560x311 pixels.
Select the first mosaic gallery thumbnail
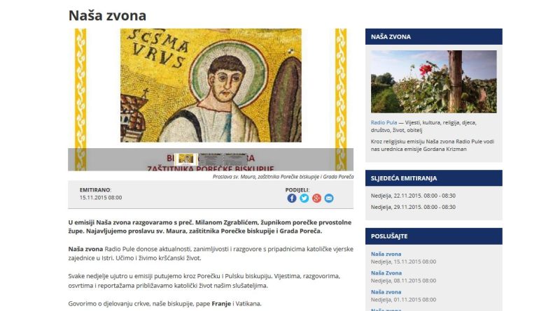click(x=186, y=159)
